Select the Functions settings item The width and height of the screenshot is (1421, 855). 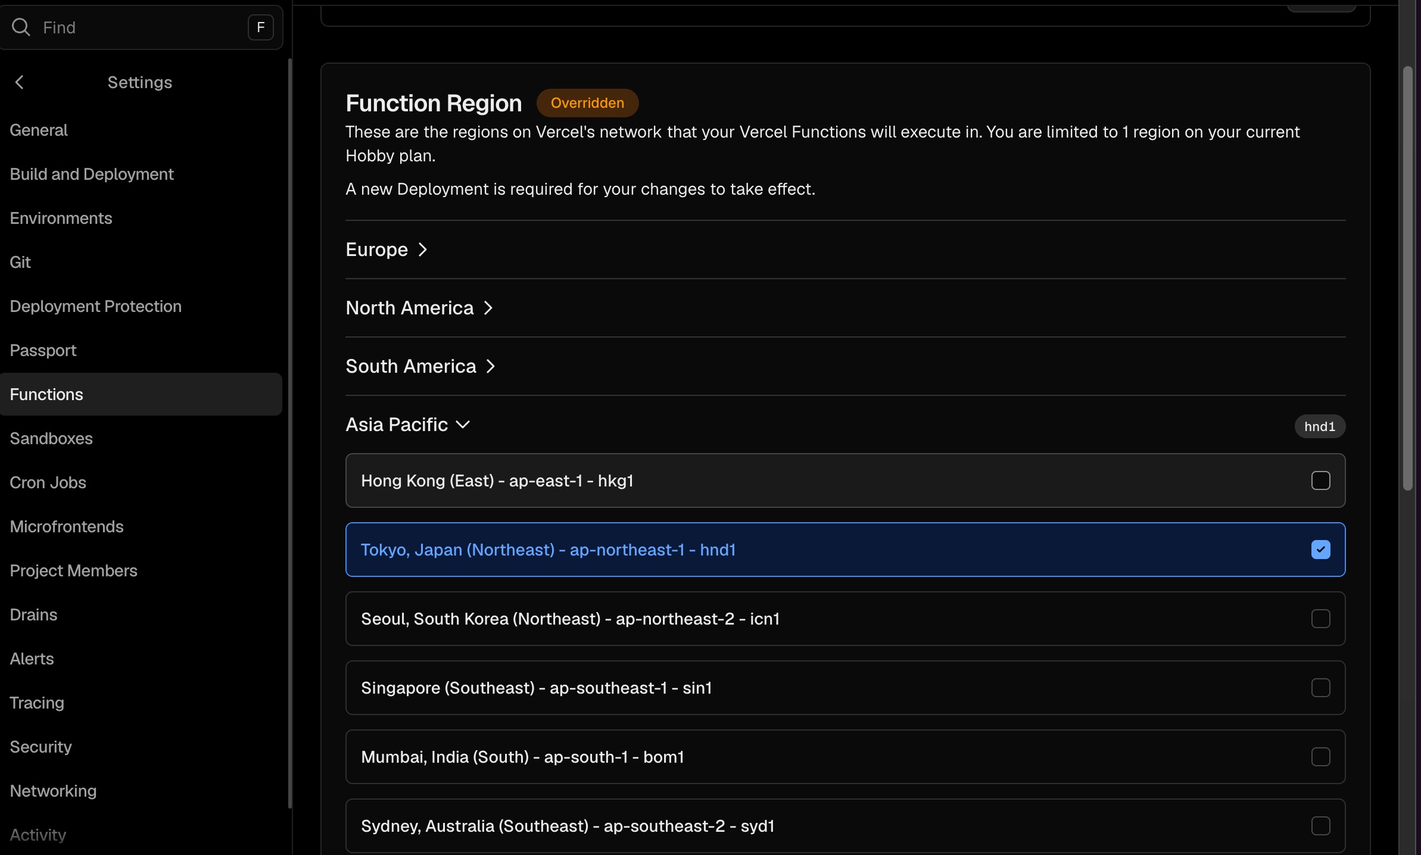(141, 394)
